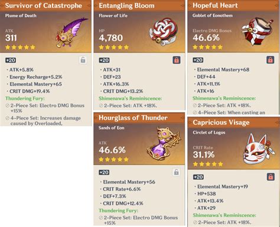Click the CRIT DMG+19.4% substat line
This screenshot has height=227, width=280.
tap(30, 91)
